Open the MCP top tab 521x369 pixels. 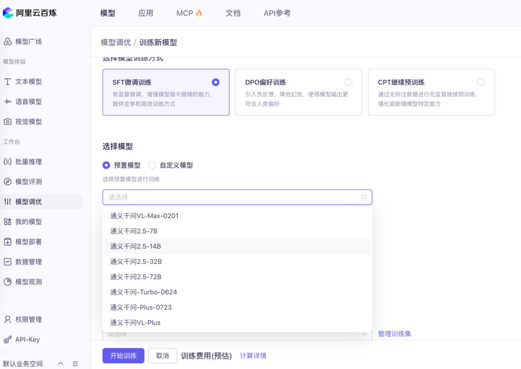point(185,13)
